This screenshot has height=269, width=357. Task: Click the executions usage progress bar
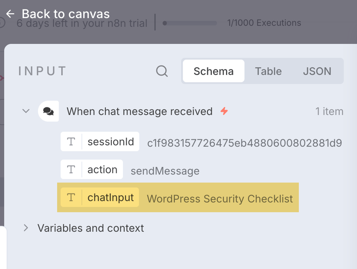[190, 23]
